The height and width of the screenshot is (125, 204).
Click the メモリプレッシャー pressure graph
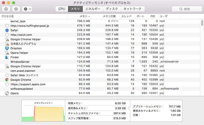[x=43, y=114]
